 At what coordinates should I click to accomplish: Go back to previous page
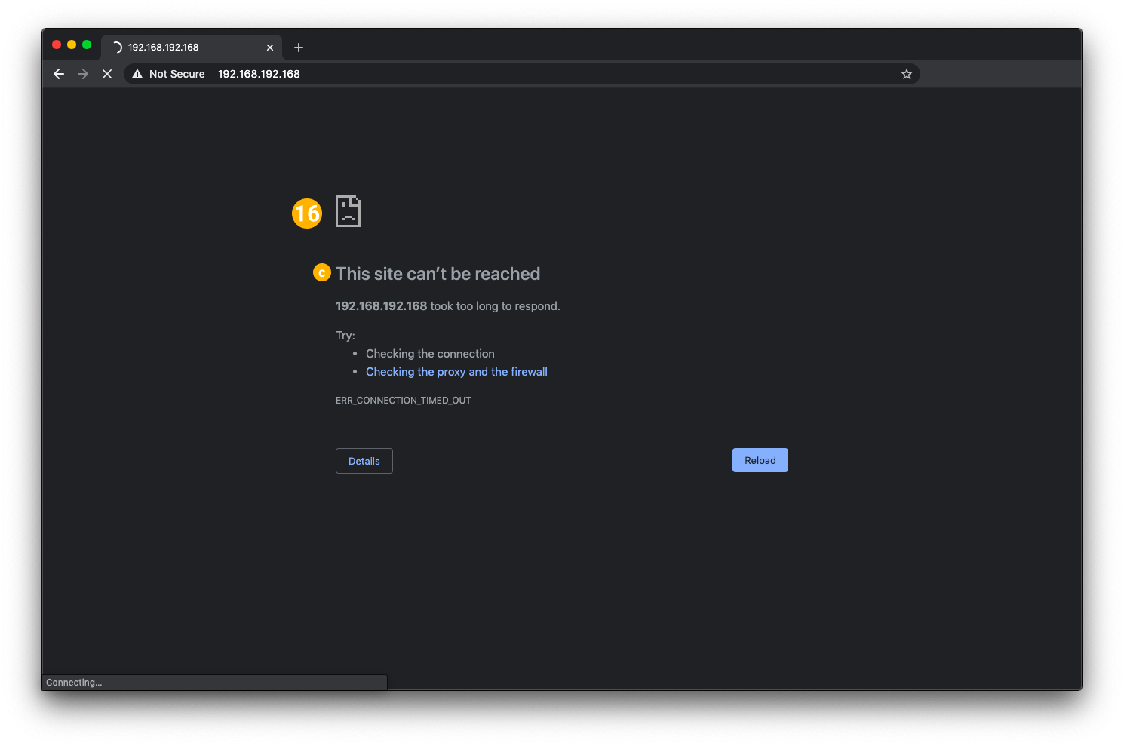click(59, 74)
